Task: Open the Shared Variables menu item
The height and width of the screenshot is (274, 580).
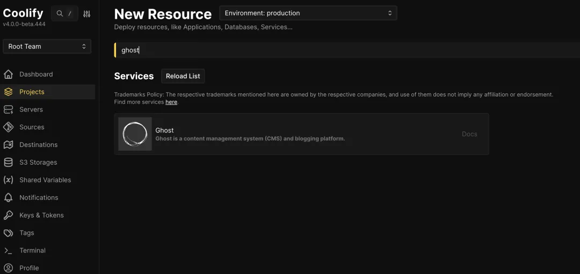Action: pyautogui.click(x=45, y=180)
